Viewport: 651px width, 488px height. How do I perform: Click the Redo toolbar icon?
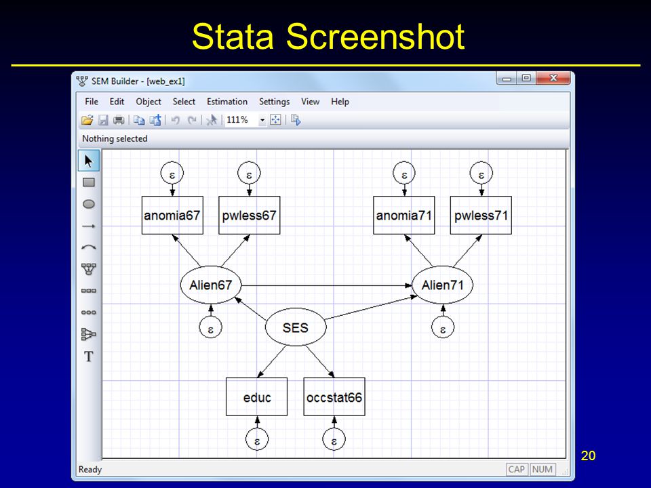[x=191, y=121]
